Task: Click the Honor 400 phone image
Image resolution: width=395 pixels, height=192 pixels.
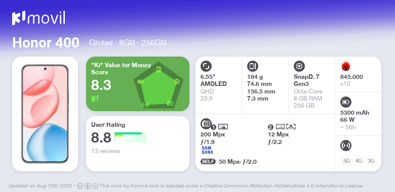Action: [45, 114]
